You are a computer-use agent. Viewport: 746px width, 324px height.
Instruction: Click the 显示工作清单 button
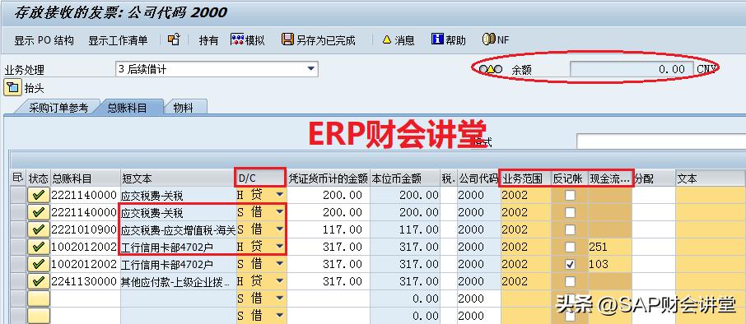coord(118,40)
